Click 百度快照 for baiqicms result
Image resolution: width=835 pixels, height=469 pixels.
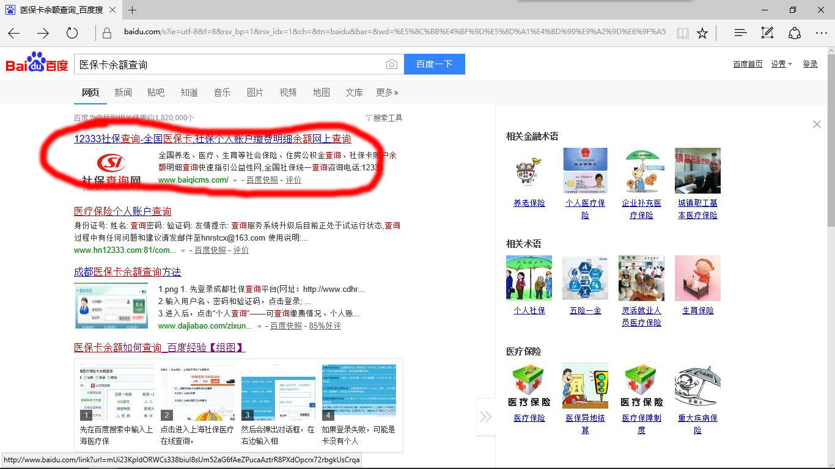click(x=262, y=180)
